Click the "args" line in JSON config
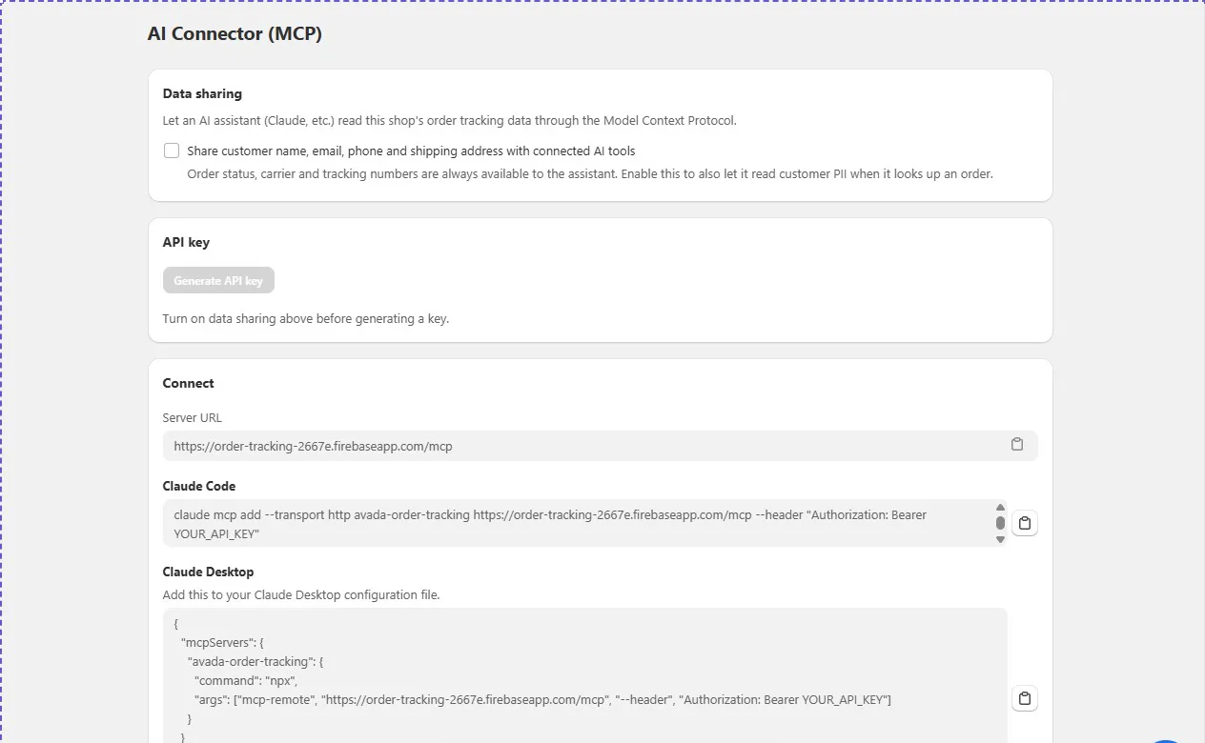Image resolution: width=1205 pixels, height=743 pixels. point(542,699)
